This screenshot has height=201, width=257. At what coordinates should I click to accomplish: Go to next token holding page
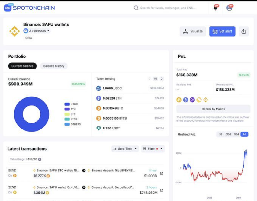coord(162,79)
